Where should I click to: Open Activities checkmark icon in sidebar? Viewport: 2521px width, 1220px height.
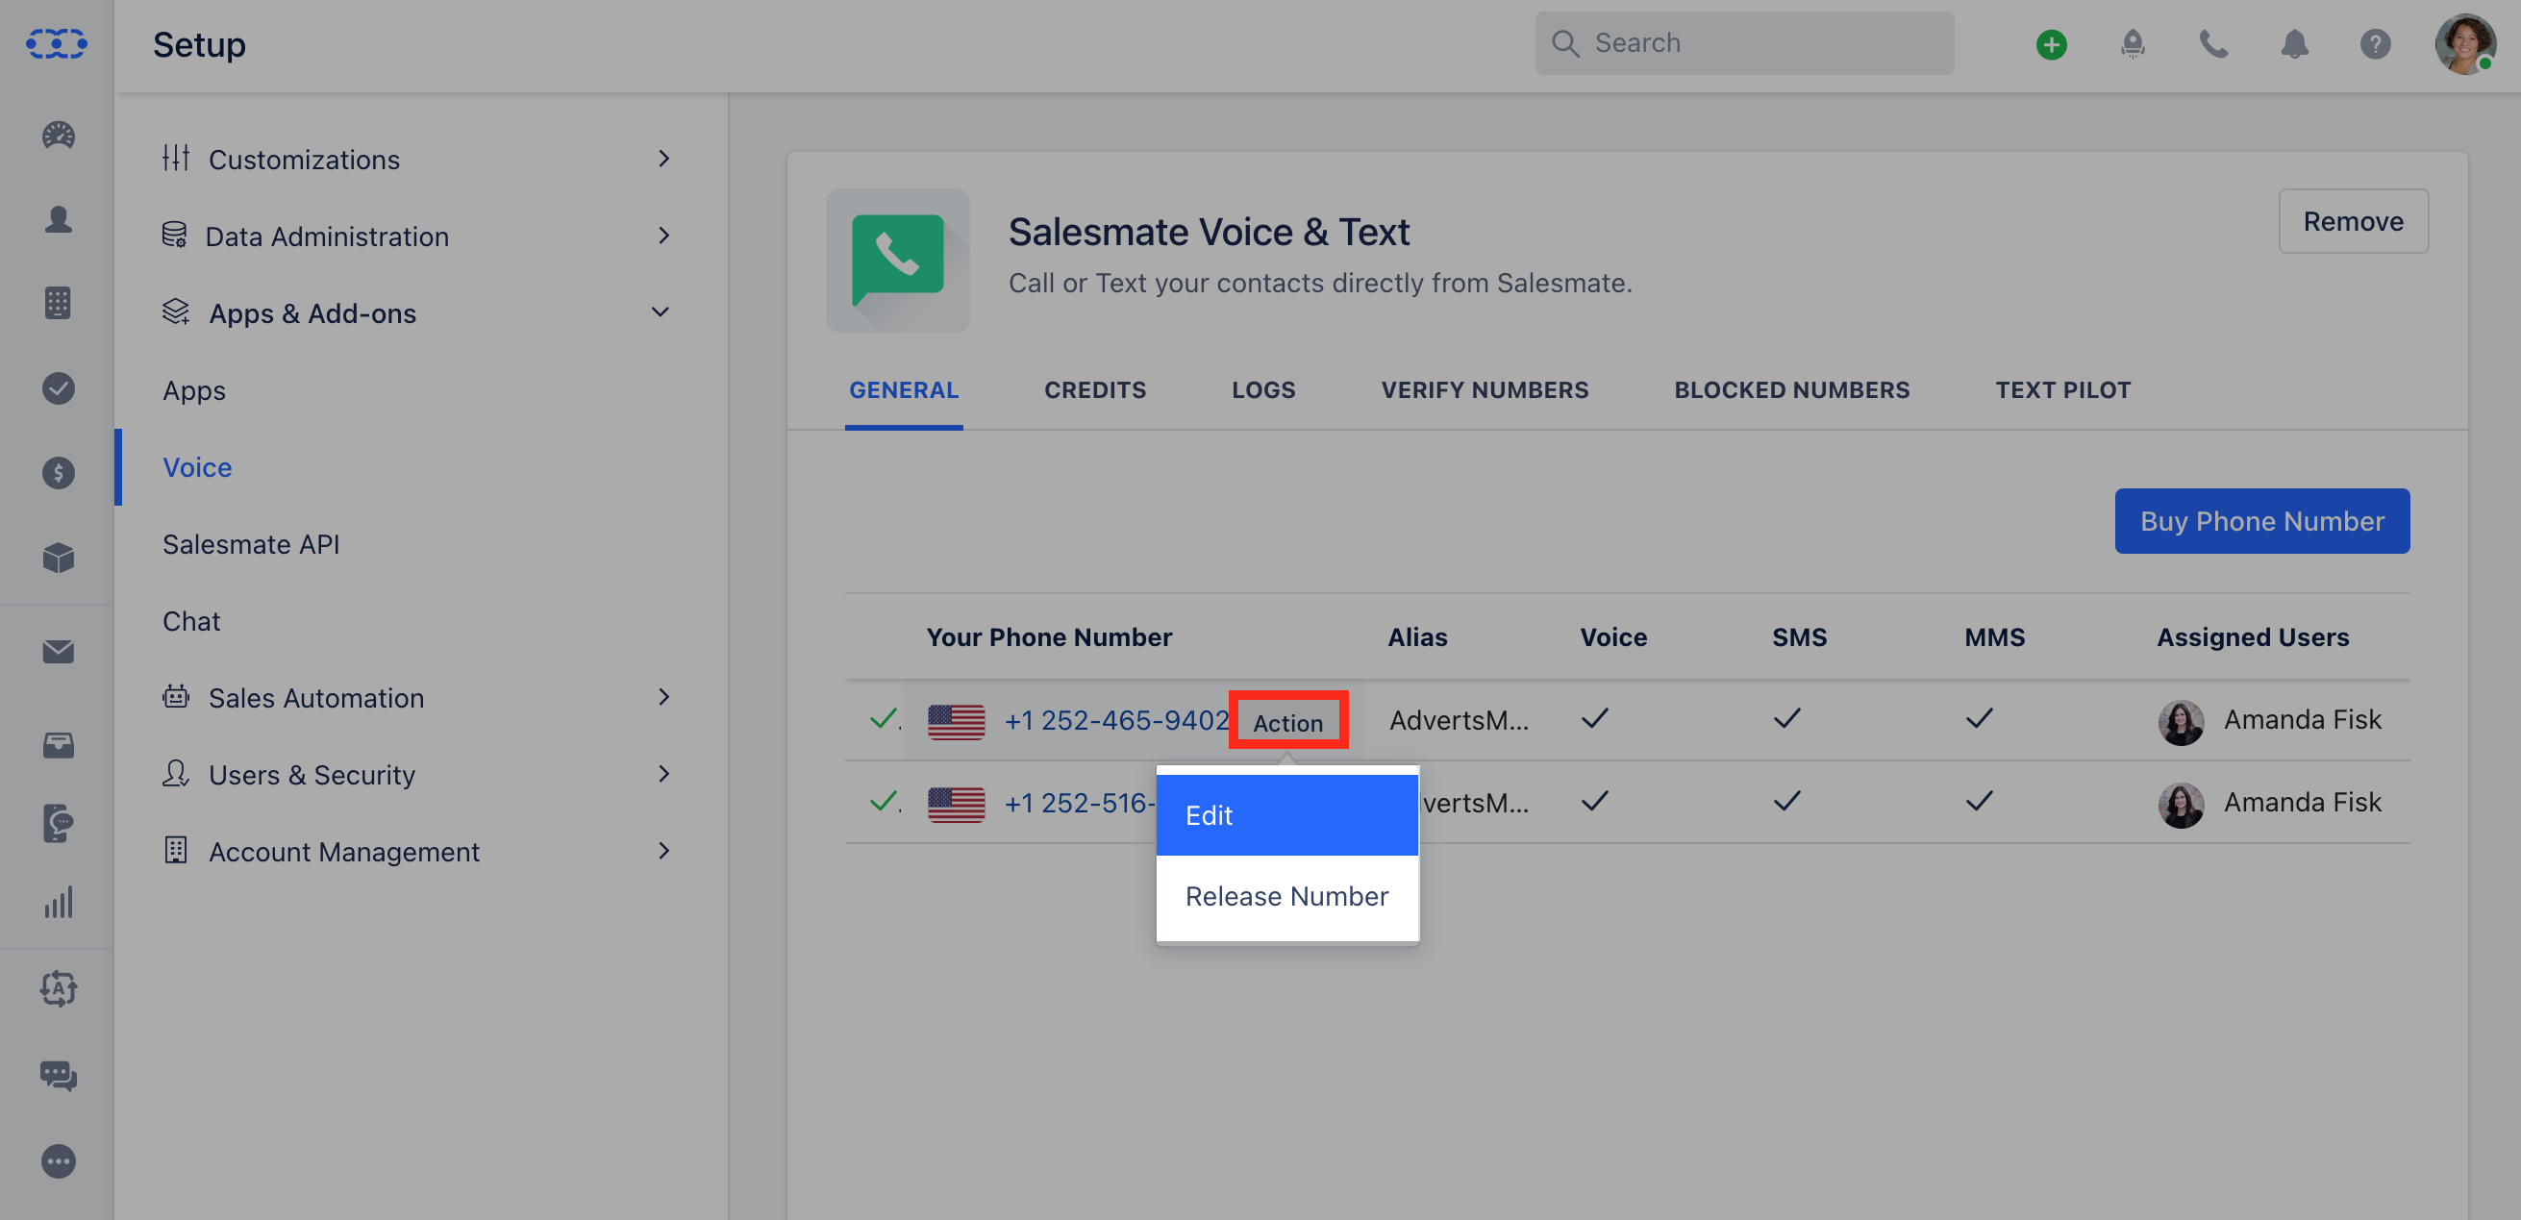[x=58, y=388]
